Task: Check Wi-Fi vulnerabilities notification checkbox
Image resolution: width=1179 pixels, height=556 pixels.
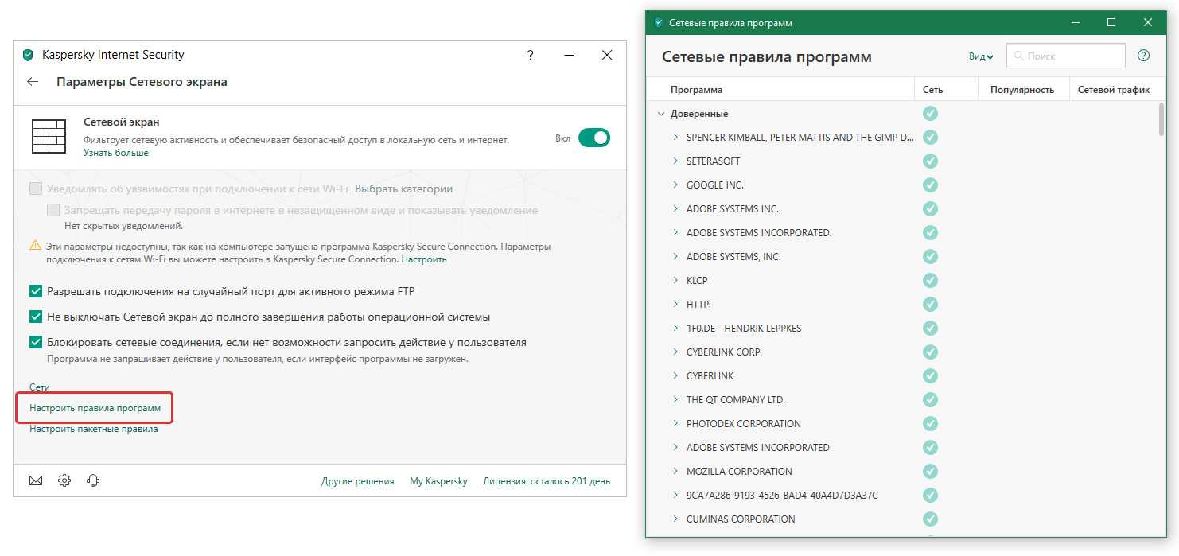Action: (36, 189)
